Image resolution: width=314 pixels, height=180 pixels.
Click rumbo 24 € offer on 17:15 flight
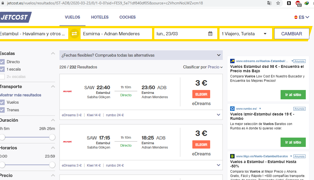115,166
